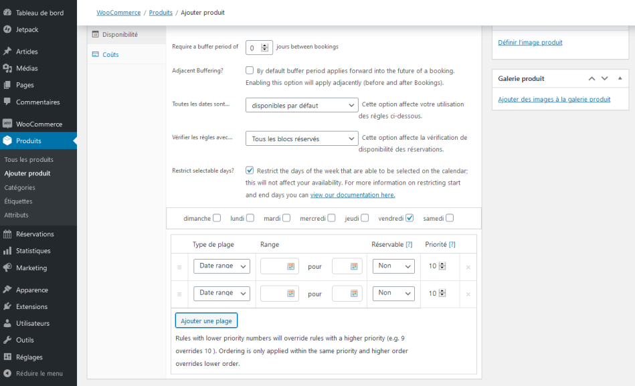The height and width of the screenshot is (386, 635).
Task: Open the 'Tous les blocs réservés' dropdown
Action: (x=302, y=138)
